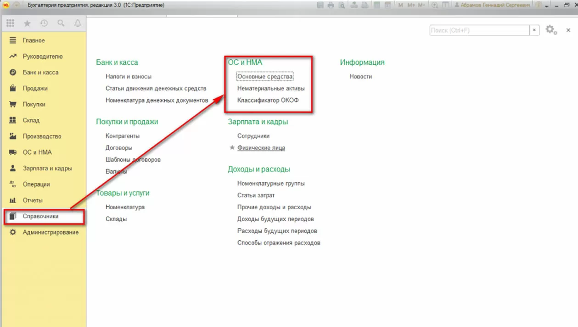This screenshot has width=578, height=327.
Task: Click the Главное hamburger icon
Action: (x=13, y=40)
